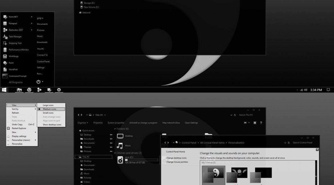The height and width of the screenshot is (185, 334).
Task: Click the refresh icon in This PC address bar
Action: [x=235, y=115]
